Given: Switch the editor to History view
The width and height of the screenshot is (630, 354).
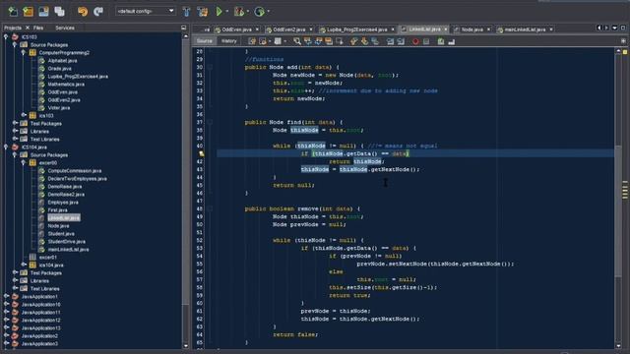Looking at the screenshot, I should tap(229, 41).
